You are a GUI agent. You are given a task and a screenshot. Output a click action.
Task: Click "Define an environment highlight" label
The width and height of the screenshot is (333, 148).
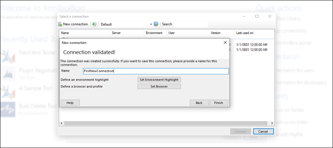pos(85,80)
